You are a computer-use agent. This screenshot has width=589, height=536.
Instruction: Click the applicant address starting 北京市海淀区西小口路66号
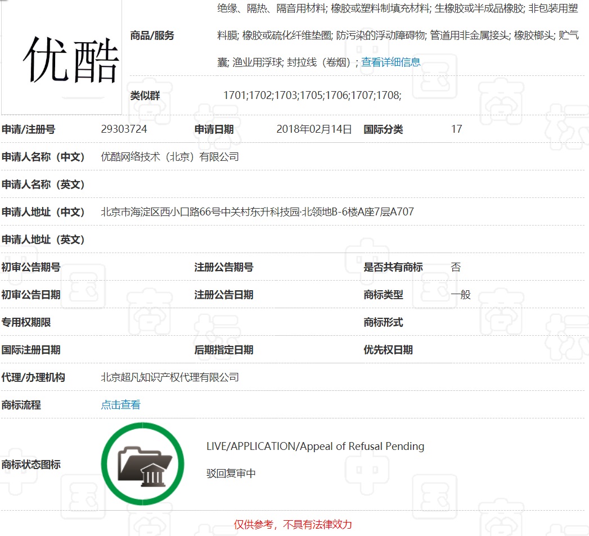(x=257, y=212)
